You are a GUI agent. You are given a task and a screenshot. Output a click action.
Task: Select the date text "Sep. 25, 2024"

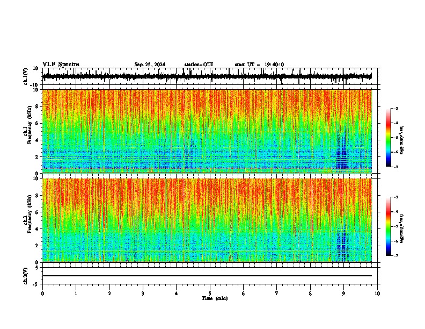[150, 65]
